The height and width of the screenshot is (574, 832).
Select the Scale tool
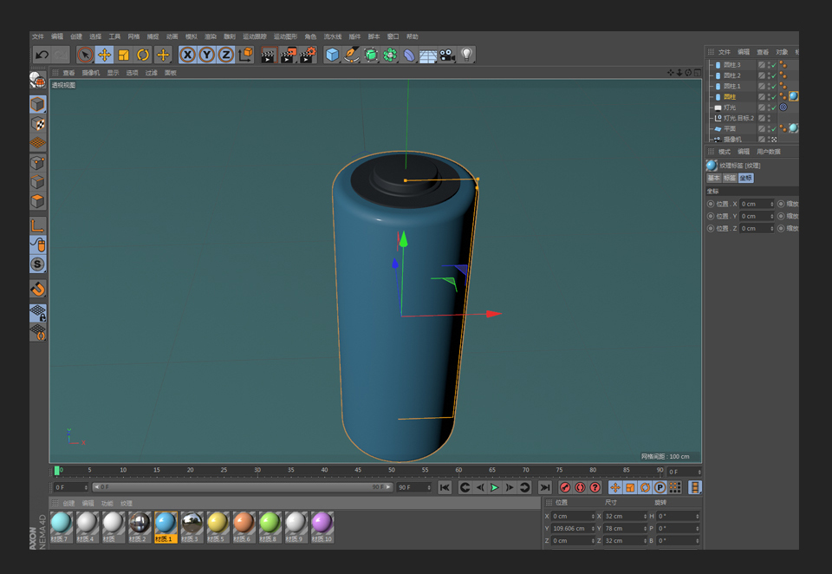(122, 55)
